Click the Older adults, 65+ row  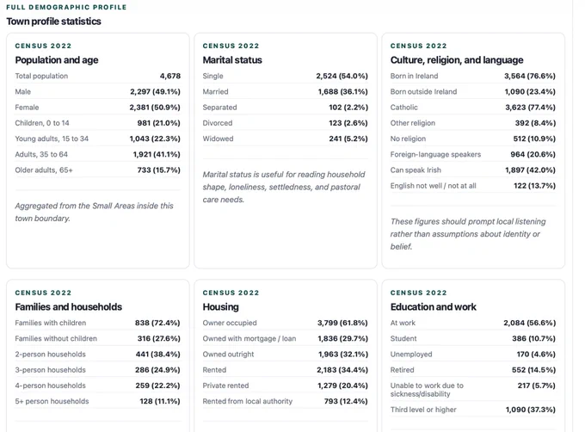click(98, 170)
